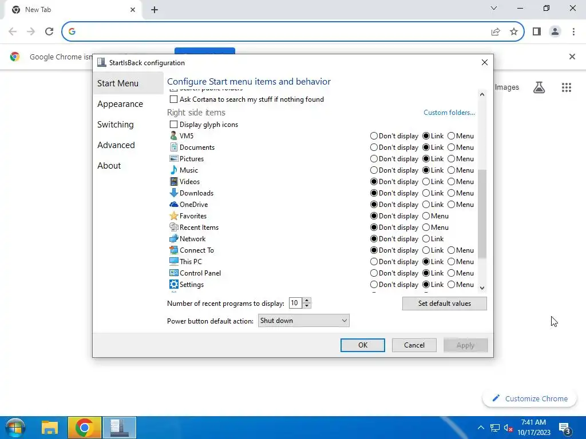
Task: Open Chrome's three-dot menu
Action: [573, 31]
